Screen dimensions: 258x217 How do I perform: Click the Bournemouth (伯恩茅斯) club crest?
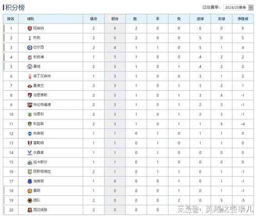click(x=30, y=95)
